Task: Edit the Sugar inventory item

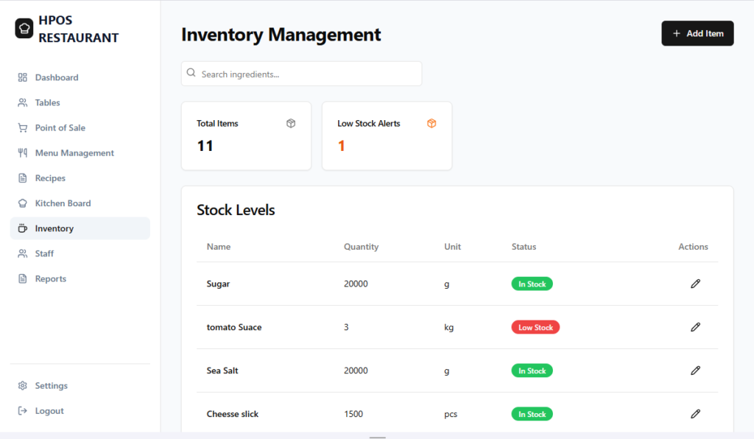Action: click(695, 284)
